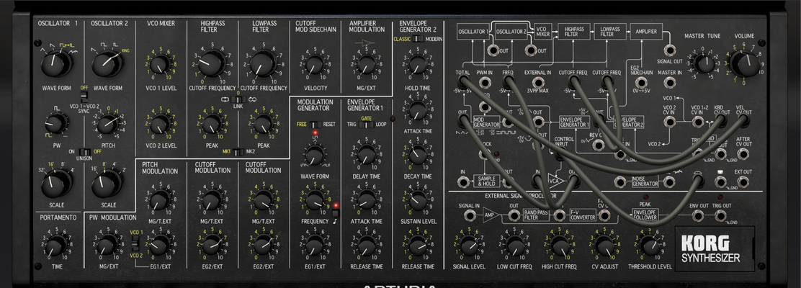Click the HIGH CUT FREQ knob
This screenshot has height=288, width=801.
(559, 247)
